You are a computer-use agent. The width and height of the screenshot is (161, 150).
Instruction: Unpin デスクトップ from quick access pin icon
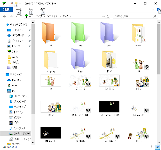(29, 30)
